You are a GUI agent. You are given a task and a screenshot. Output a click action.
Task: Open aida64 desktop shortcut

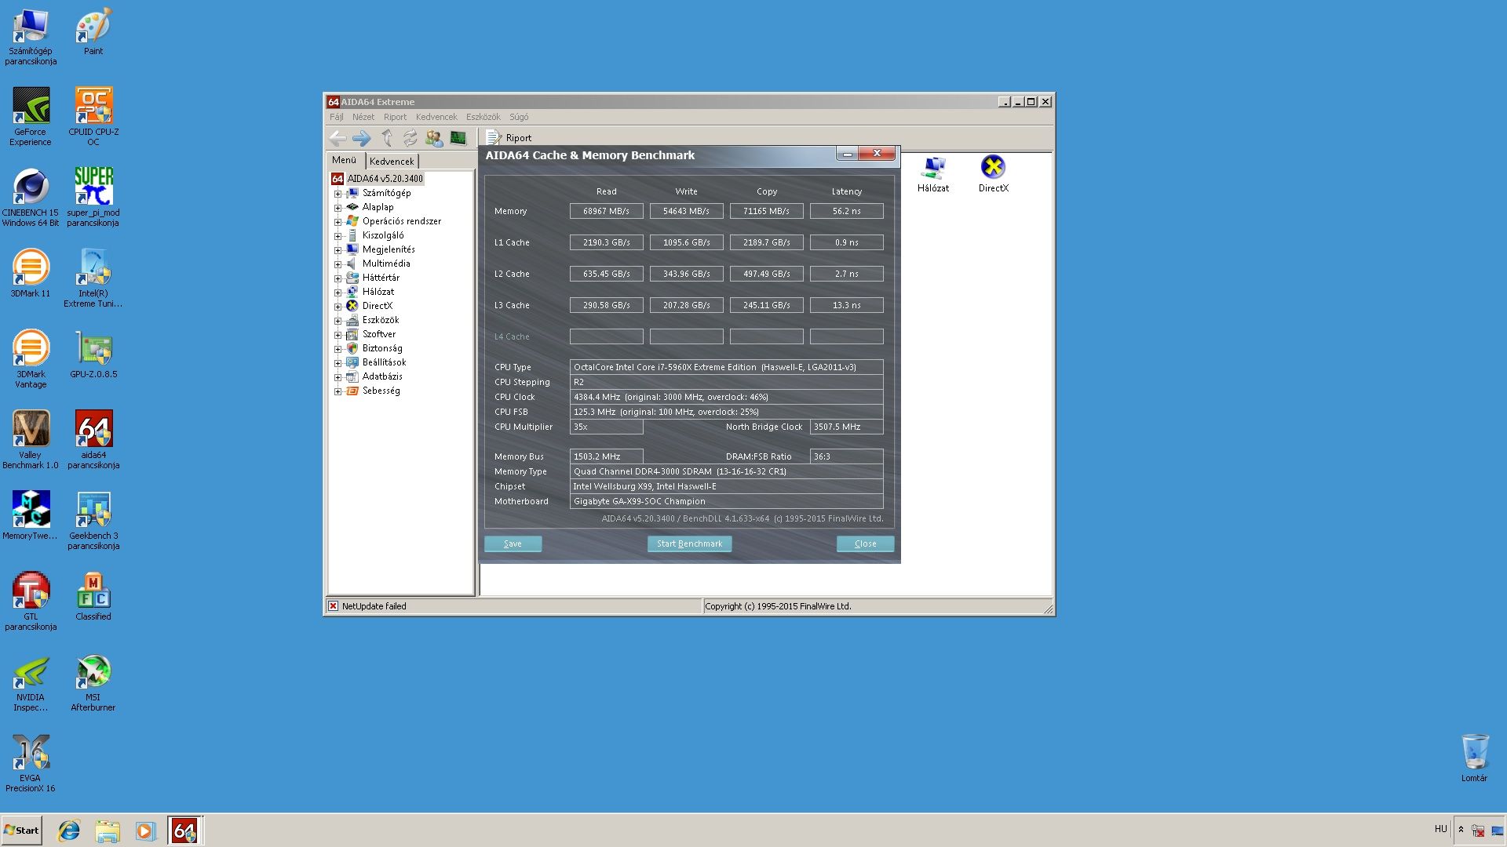[x=93, y=440]
